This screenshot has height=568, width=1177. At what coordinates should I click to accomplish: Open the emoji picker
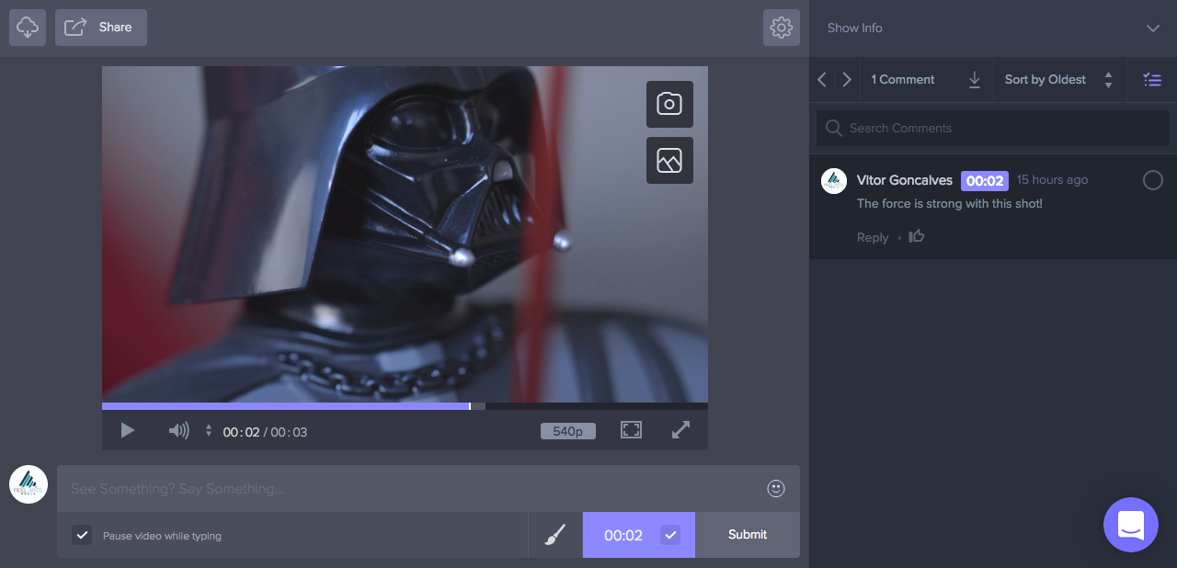tap(776, 489)
